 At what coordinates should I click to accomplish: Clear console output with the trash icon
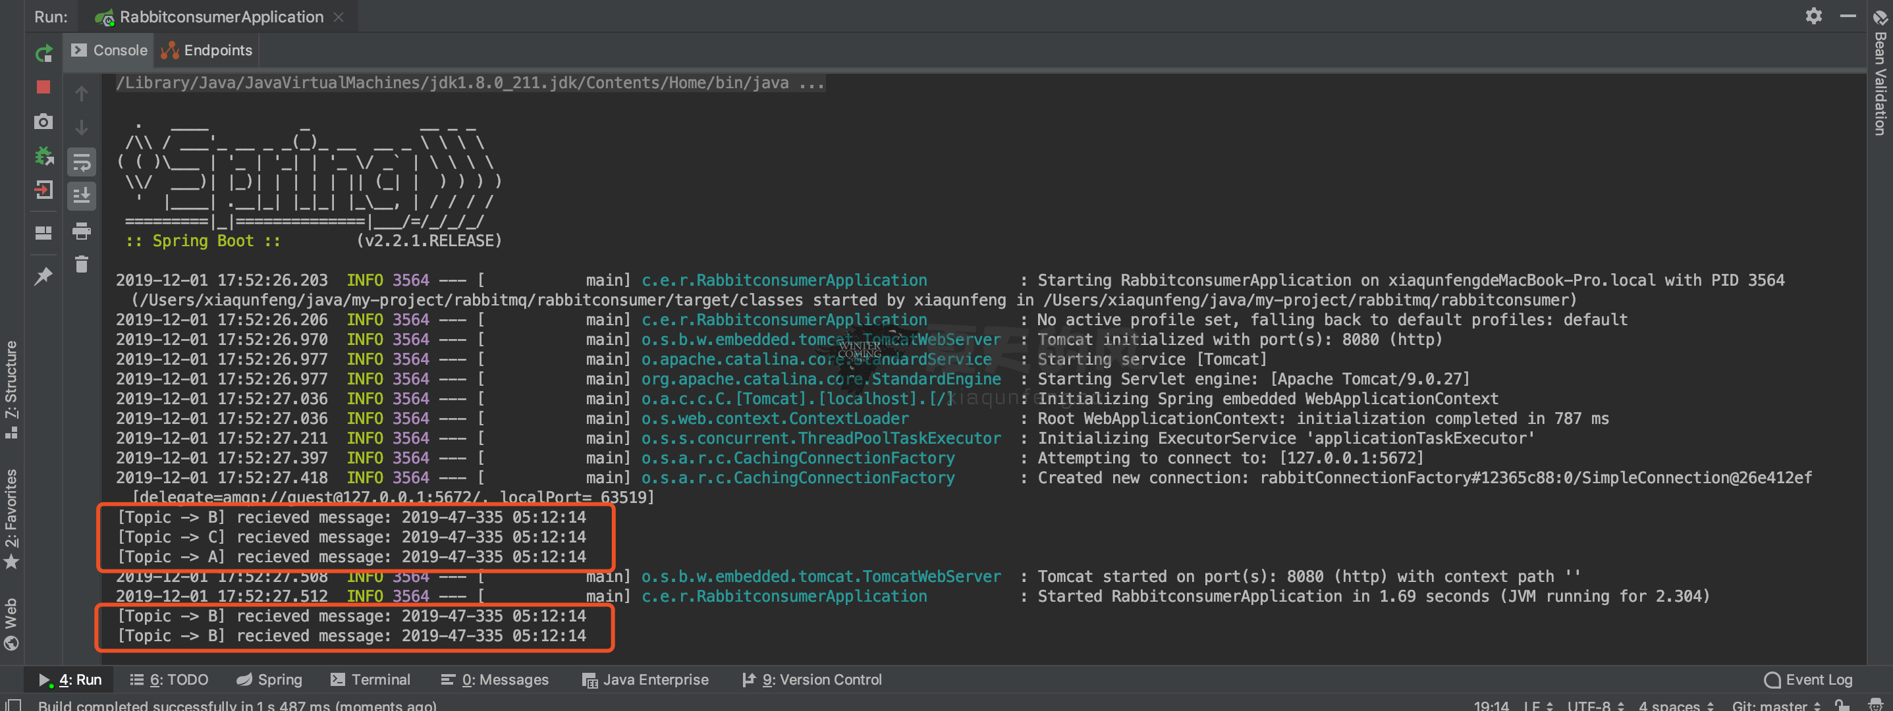click(x=82, y=265)
